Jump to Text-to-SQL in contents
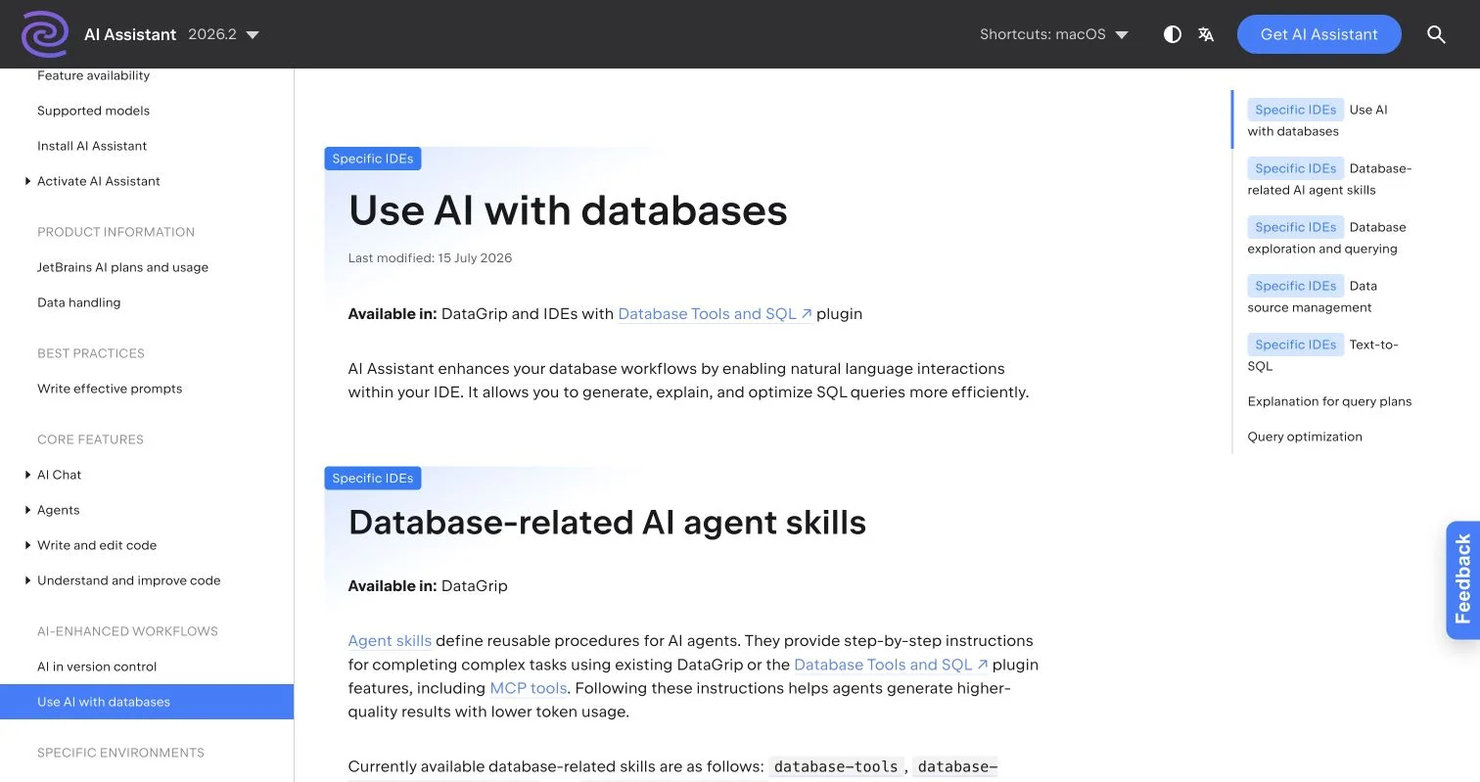The width and height of the screenshot is (1480, 782). click(x=1322, y=355)
